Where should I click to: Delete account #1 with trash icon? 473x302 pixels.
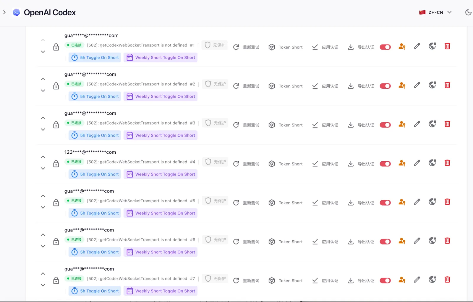[x=447, y=46]
